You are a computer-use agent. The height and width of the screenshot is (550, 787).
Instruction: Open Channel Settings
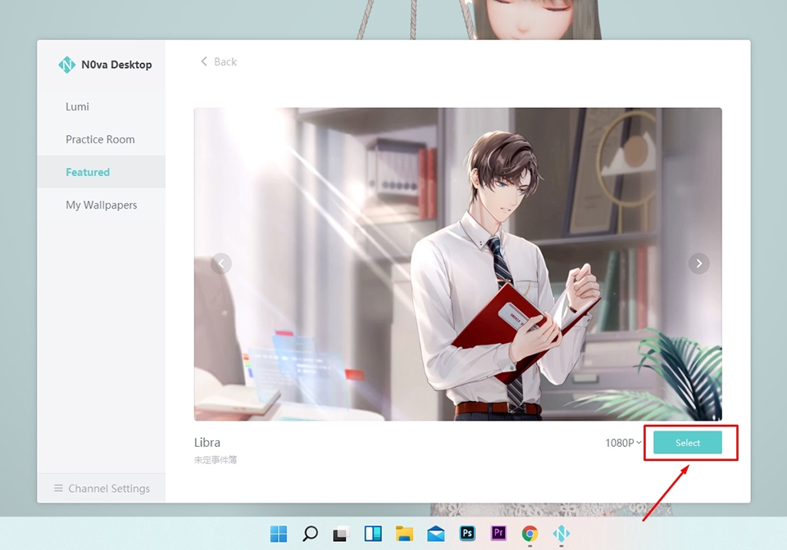[102, 489]
